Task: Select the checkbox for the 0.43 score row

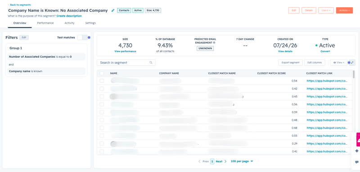Action: (x=102, y=96)
